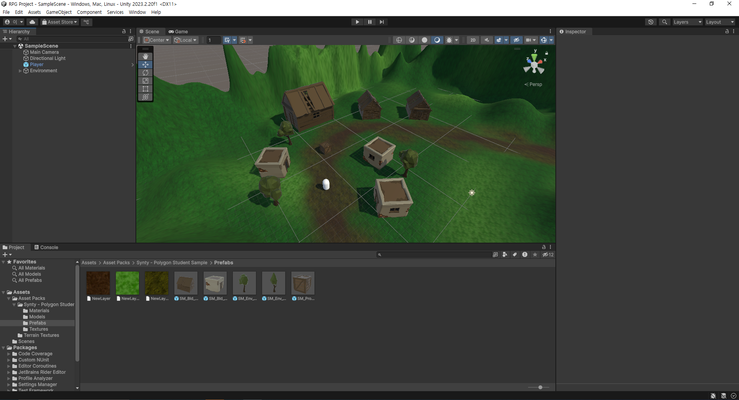Select the Rotate tool
Viewport: 739px width, 400px height.
point(145,73)
